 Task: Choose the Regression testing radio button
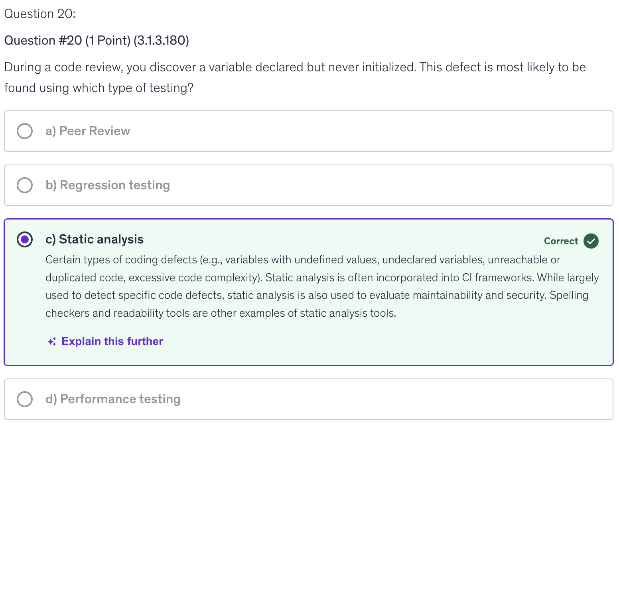(25, 185)
